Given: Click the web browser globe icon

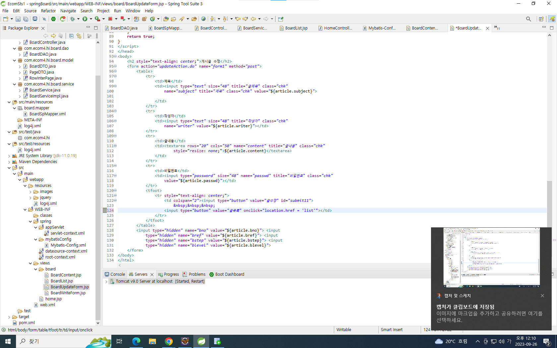Looking at the screenshot, I should click(203, 19).
